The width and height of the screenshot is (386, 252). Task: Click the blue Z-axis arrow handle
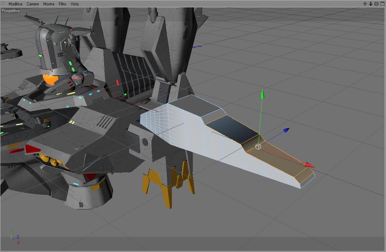(286, 130)
